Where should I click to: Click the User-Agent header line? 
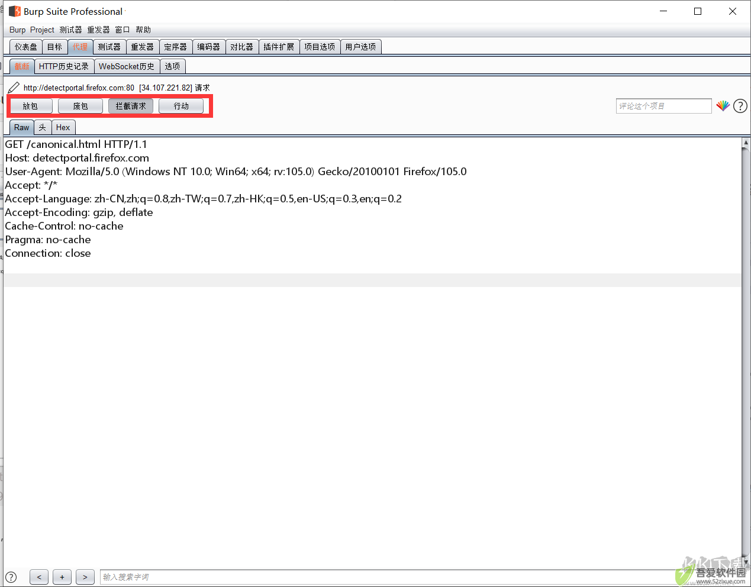pos(236,172)
